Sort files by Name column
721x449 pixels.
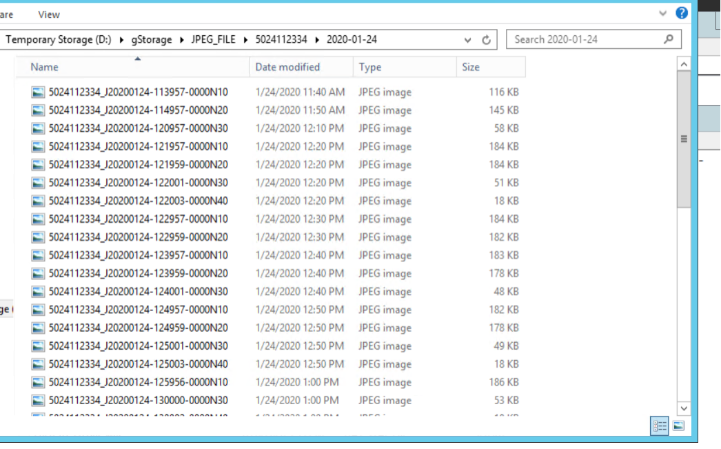coord(133,67)
